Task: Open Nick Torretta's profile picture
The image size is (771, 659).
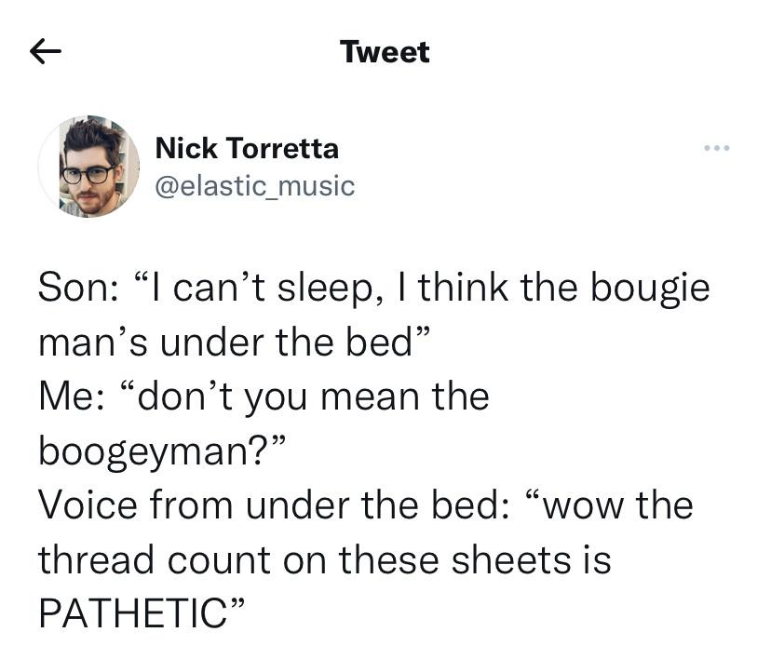Action: (x=89, y=167)
